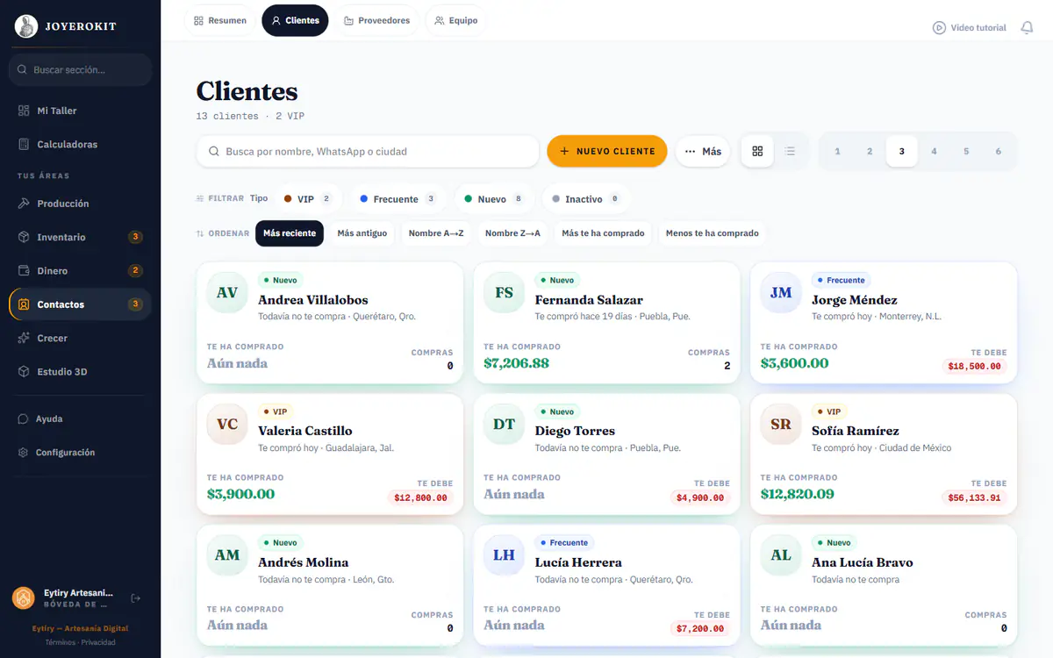1053x658 pixels.
Task: Open Inventario in sidebar
Action: [x=80, y=237]
